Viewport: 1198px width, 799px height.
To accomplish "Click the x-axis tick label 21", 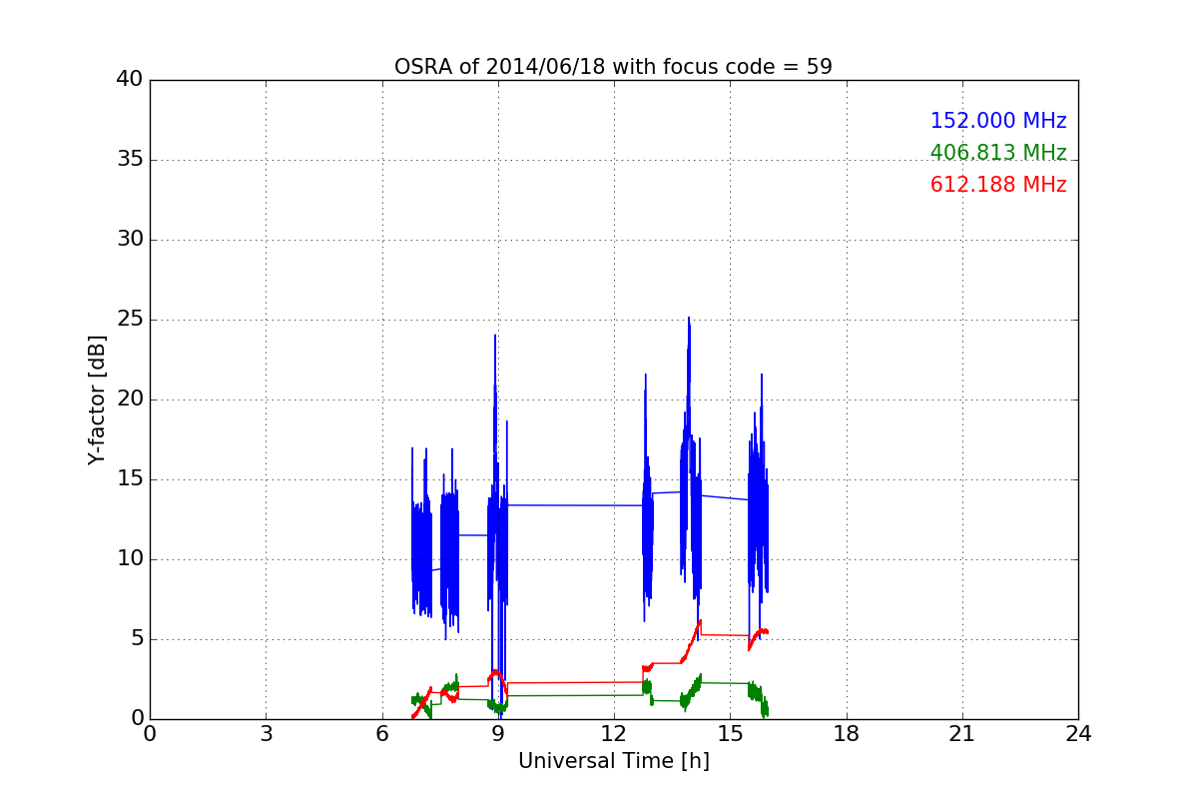I will tap(962, 734).
